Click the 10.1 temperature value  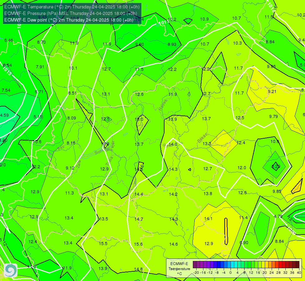pos(73,68)
